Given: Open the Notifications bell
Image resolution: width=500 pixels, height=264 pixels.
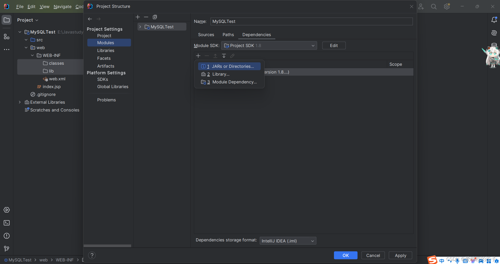Looking at the screenshot, I should point(494,20).
